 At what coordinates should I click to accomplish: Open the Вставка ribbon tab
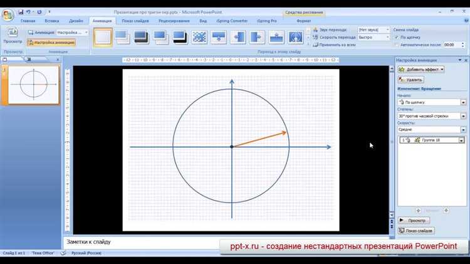coord(52,21)
